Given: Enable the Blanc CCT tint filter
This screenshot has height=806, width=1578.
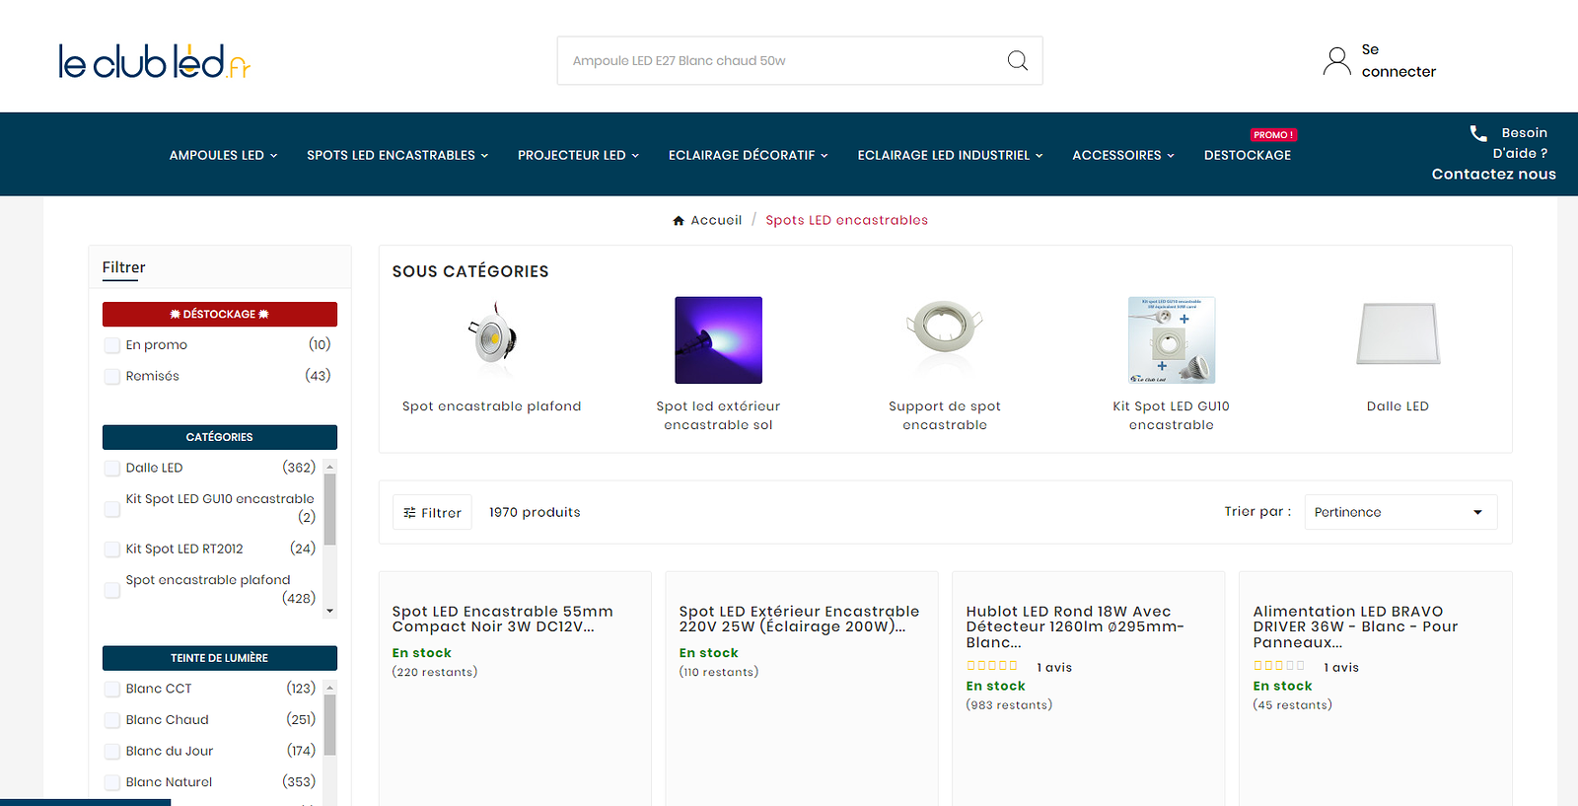Looking at the screenshot, I should coord(112,690).
